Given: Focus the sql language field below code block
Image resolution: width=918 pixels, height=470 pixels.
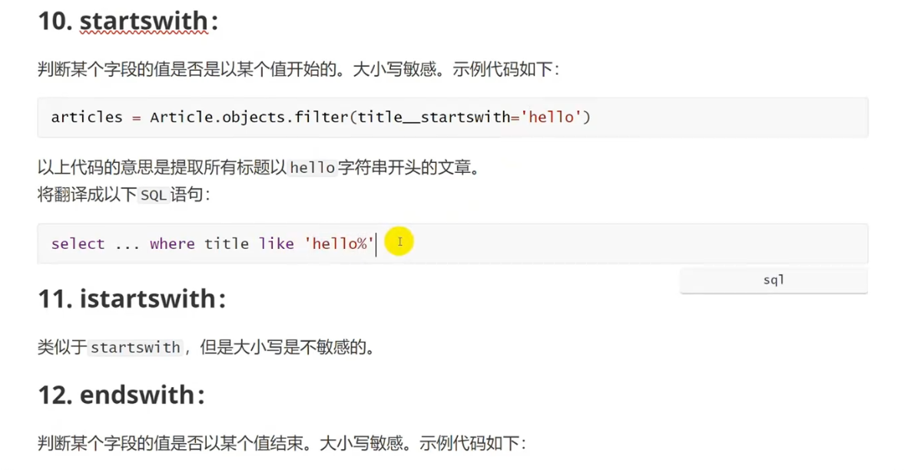Looking at the screenshot, I should [x=774, y=280].
